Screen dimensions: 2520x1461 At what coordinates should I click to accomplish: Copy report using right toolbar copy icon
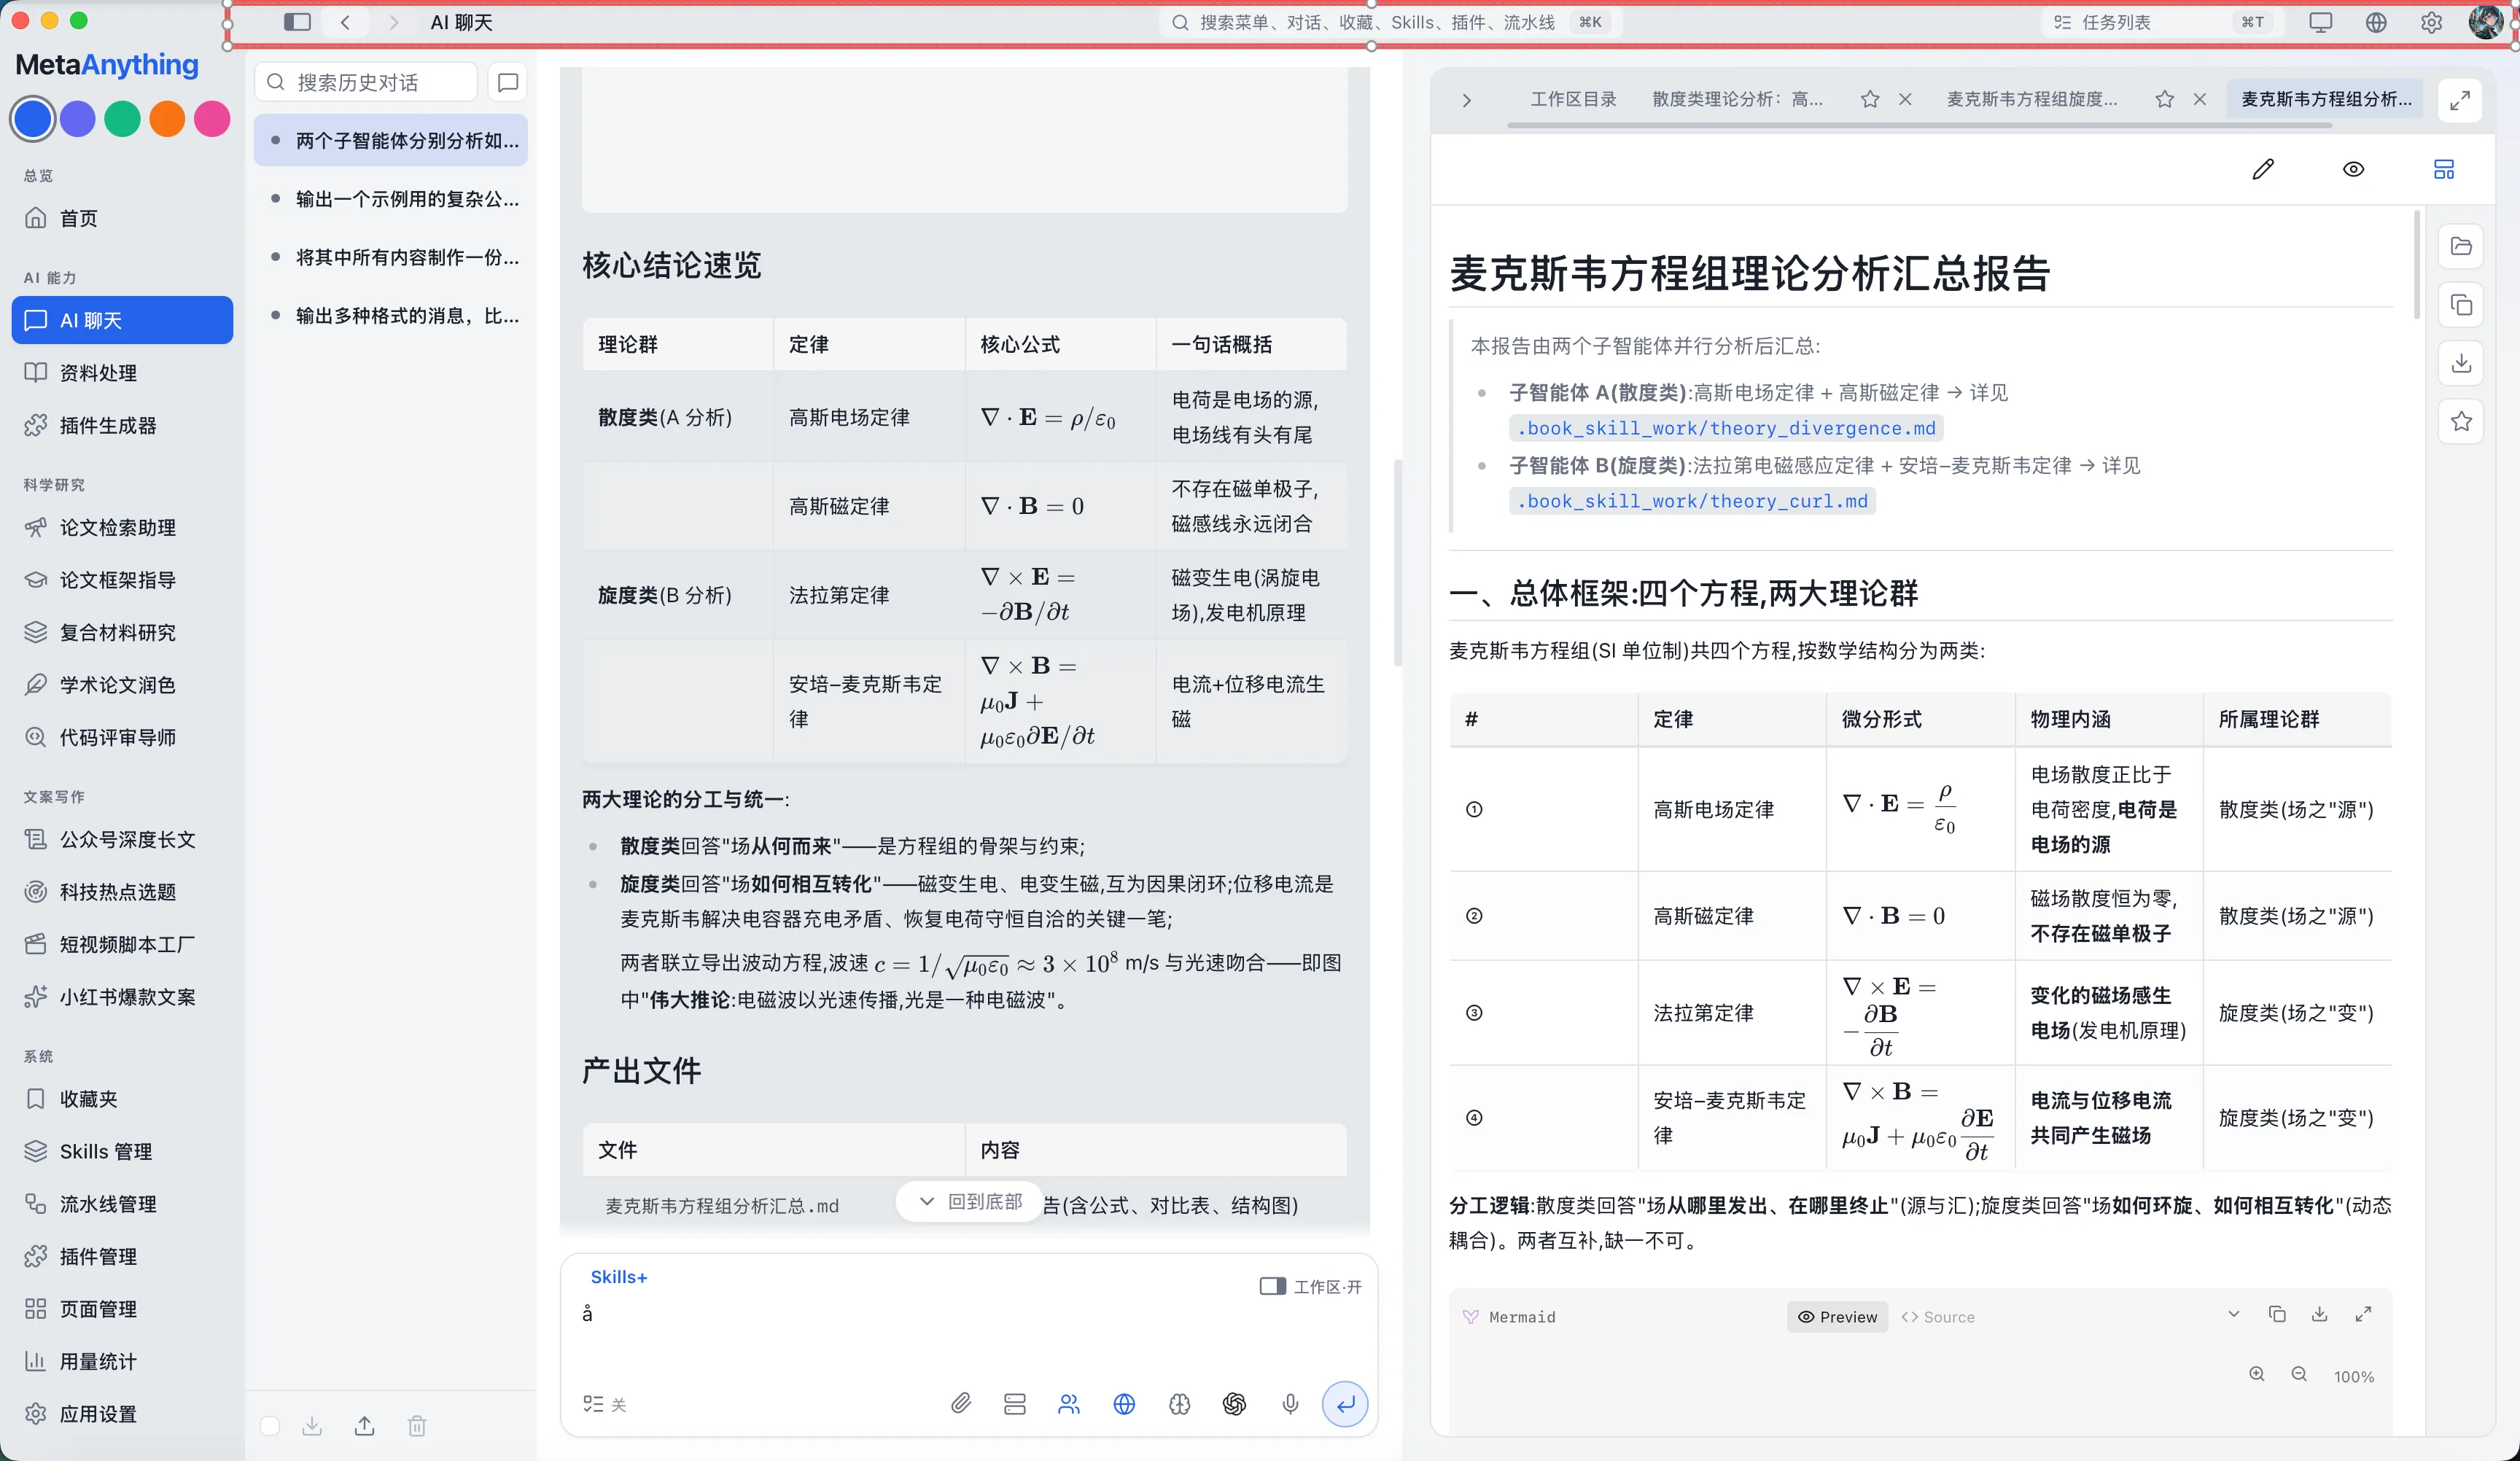coord(2461,304)
